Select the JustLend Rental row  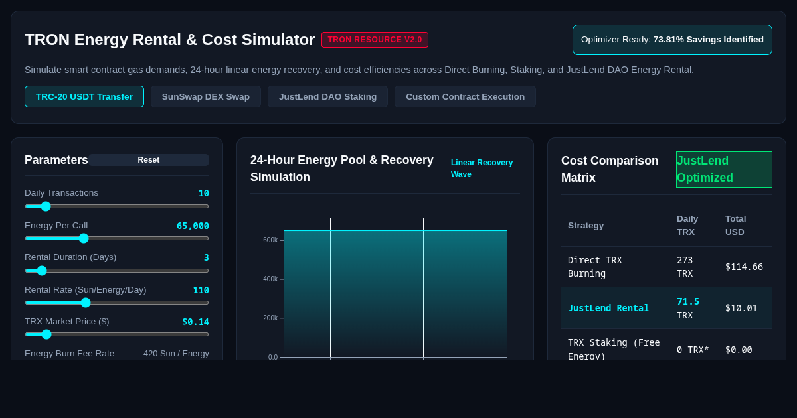point(667,308)
